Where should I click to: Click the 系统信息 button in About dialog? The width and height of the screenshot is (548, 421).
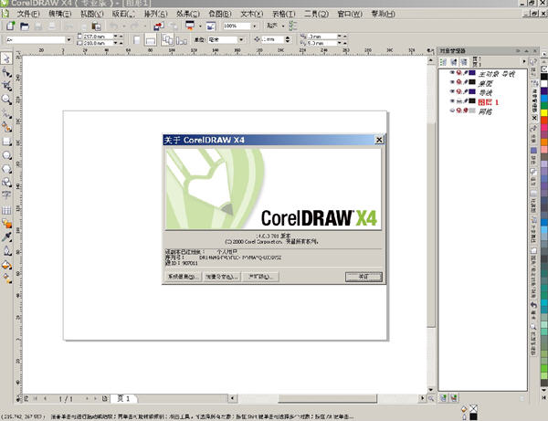coord(182,276)
